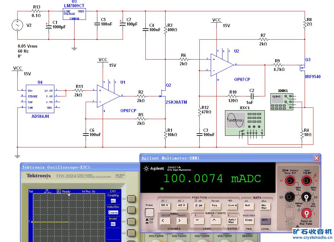Image resolution: width=334 pixels, height=242 pixels.
Task: Select capacitor C3 100nF
Action: click(200, 135)
